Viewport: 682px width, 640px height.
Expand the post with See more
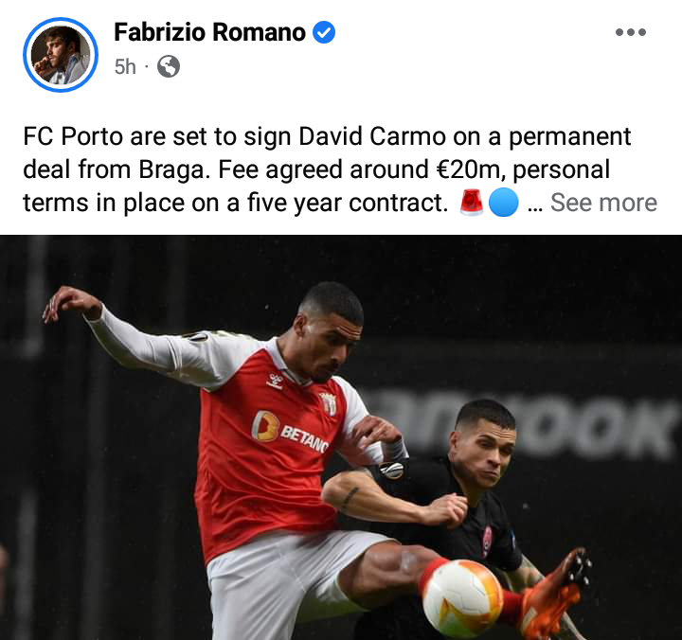click(603, 203)
